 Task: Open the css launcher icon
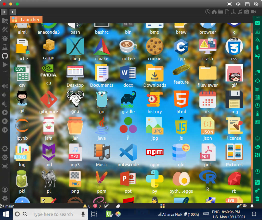[234, 46]
